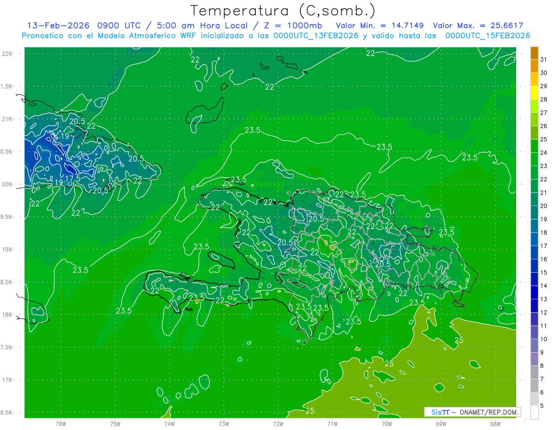
Task: Click the 20N latitude axis label
Action: (7, 184)
